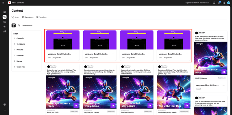This screenshot has height=115, width=232.
Task: Expand the Personas filter
Action: click(19, 55)
